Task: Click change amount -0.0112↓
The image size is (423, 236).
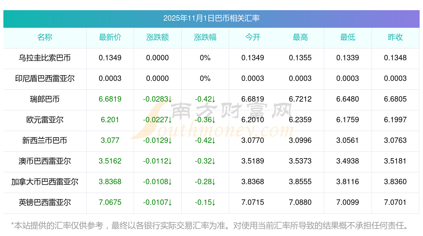Action: click(157, 161)
